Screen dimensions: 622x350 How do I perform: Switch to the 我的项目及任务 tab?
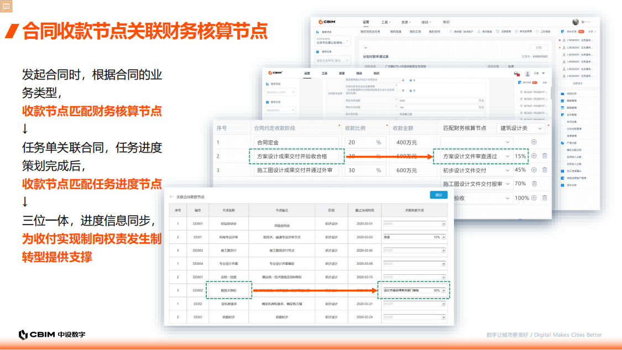(x=370, y=32)
